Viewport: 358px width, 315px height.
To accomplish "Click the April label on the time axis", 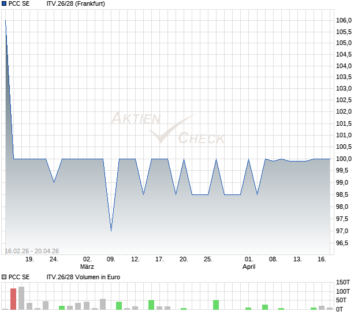I will pyautogui.click(x=249, y=267).
